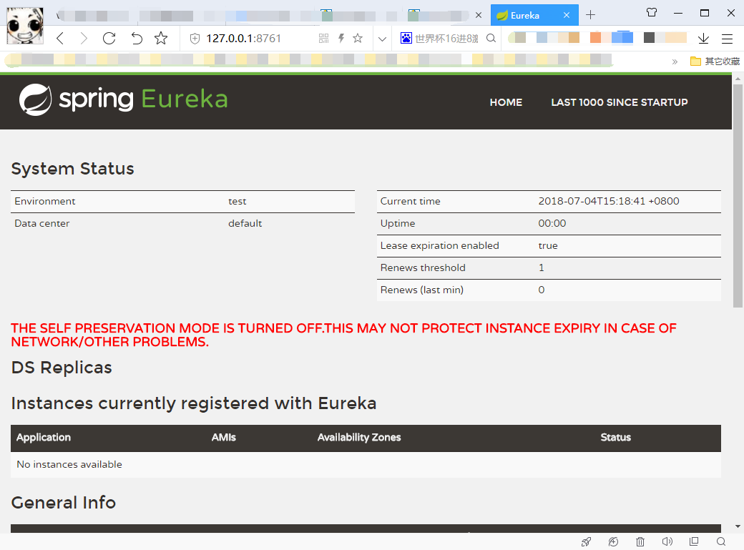The height and width of the screenshot is (550, 744).
Task: Click the Renews threshold label
Action: tap(423, 267)
